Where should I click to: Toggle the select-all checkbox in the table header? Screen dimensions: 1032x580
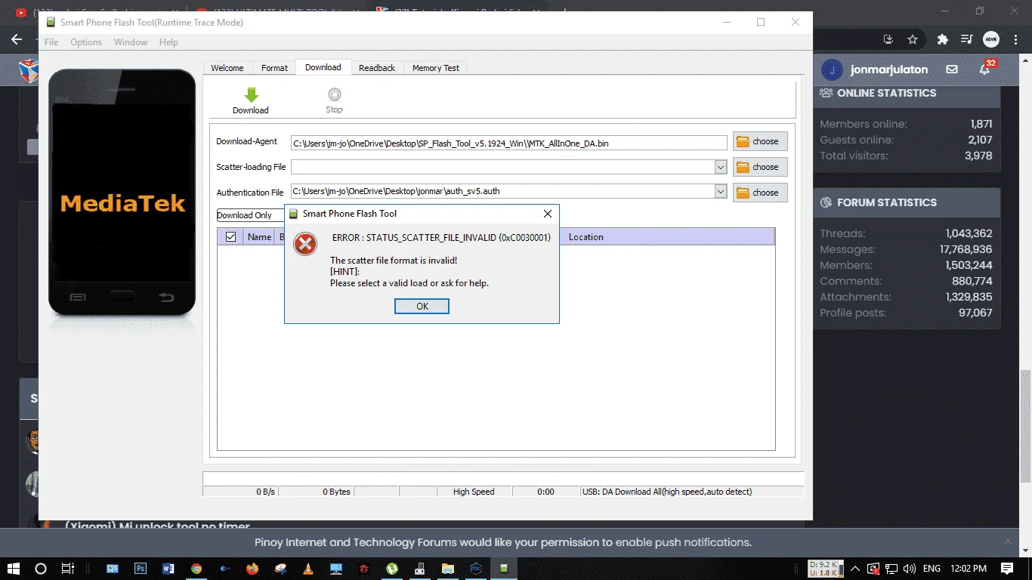(231, 237)
